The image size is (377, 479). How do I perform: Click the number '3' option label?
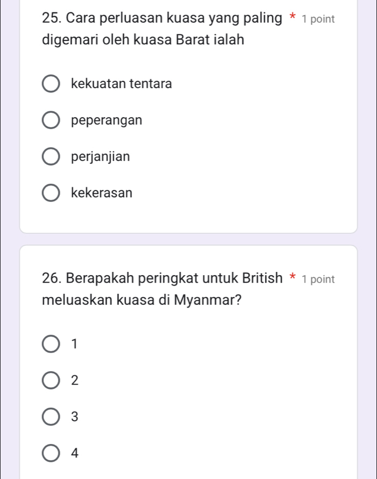[x=75, y=417]
